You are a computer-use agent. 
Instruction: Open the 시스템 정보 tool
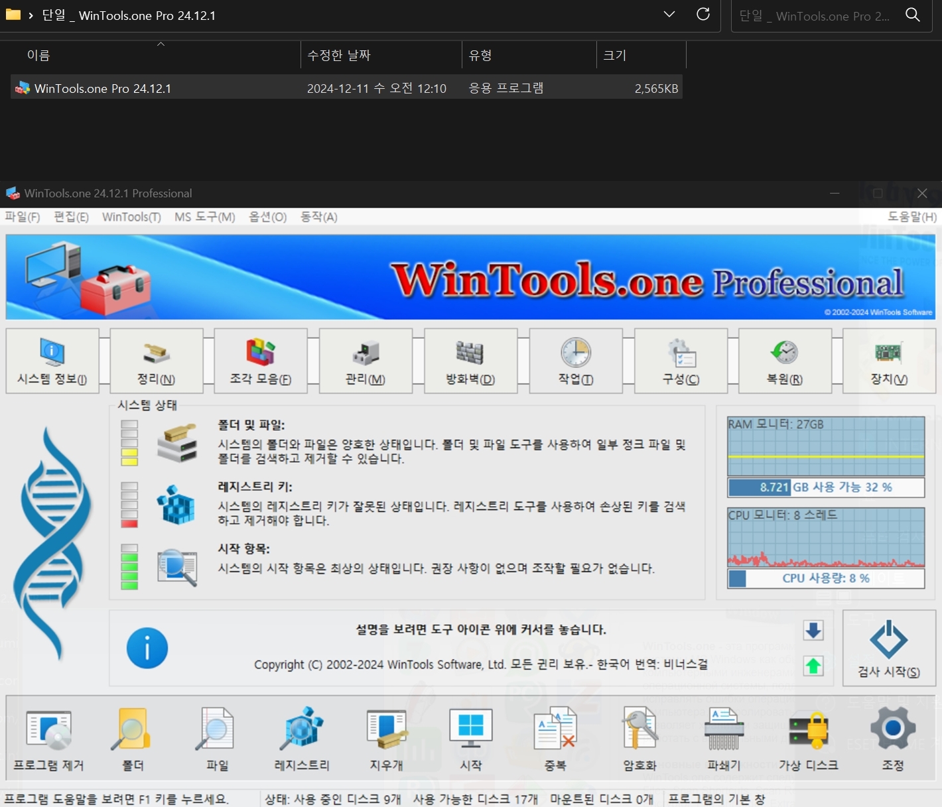(x=52, y=361)
